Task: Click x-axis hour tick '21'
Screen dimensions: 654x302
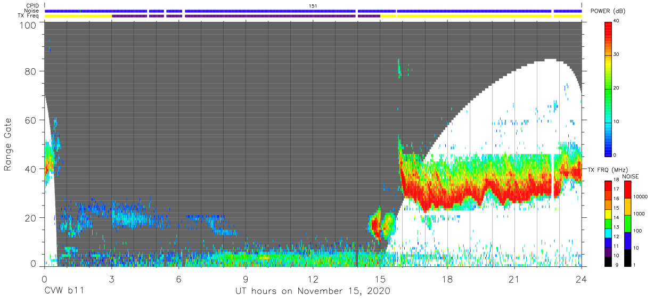Action: click(514, 279)
